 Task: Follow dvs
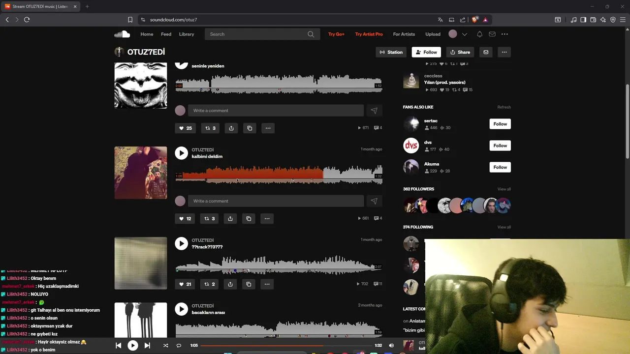point(500,146)
